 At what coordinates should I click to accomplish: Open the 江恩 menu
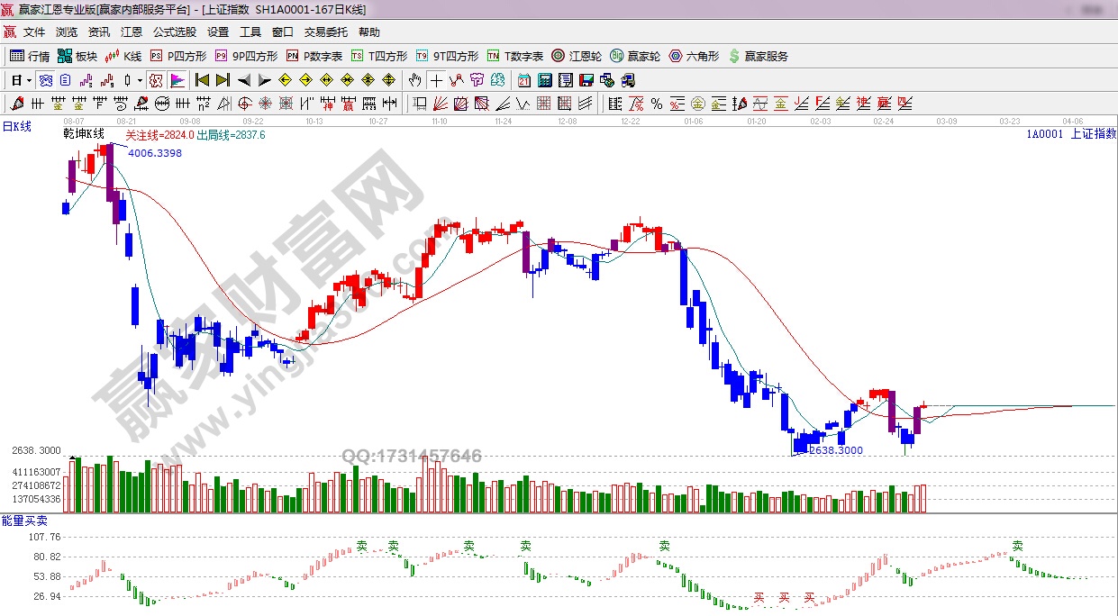click(132, 32)
